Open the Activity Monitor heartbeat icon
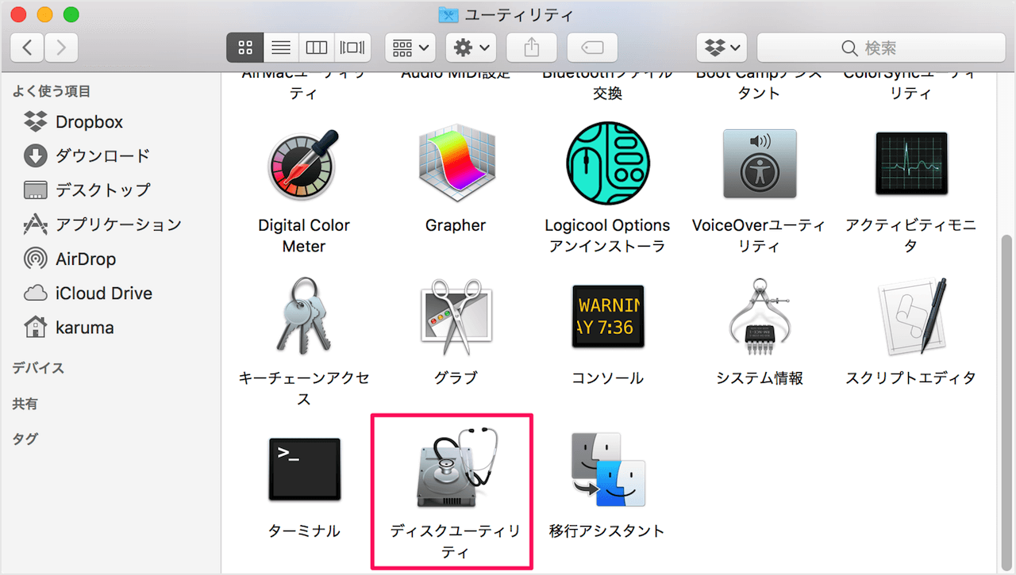Image resolution: width=1016 pixels, height=575 pixels. (x=911, y=164)
